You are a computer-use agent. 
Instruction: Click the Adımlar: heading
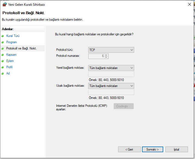[x=8, y=29]
